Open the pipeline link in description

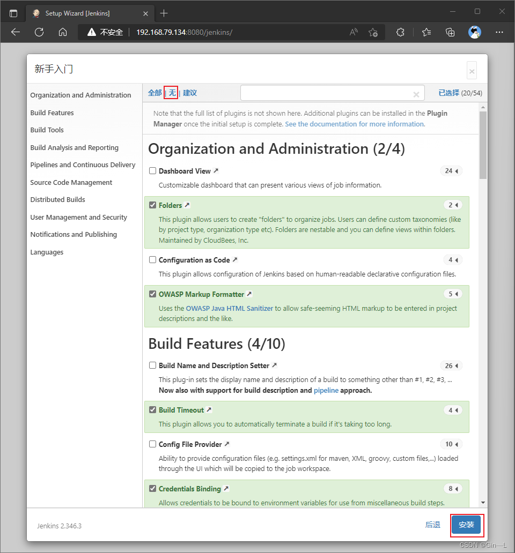coord(326,391)
